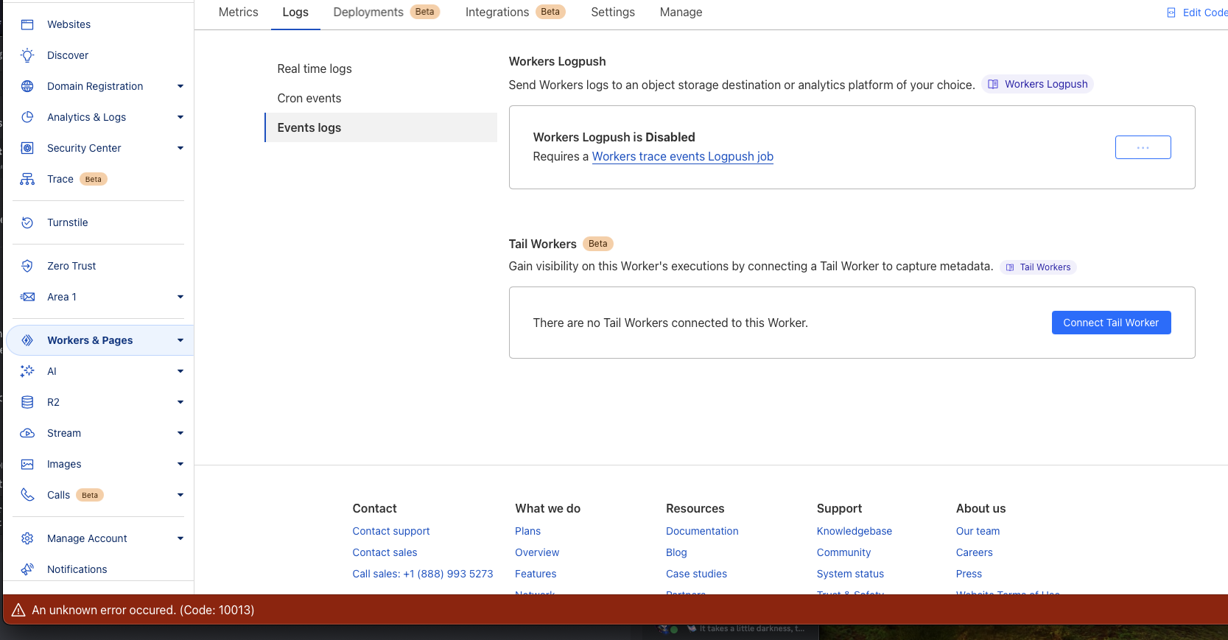This screenshot has height=640, width=1228.
Task: Expand the Analytics & Logs arrow
Action: pyautogui.click(x=180, y=117)
